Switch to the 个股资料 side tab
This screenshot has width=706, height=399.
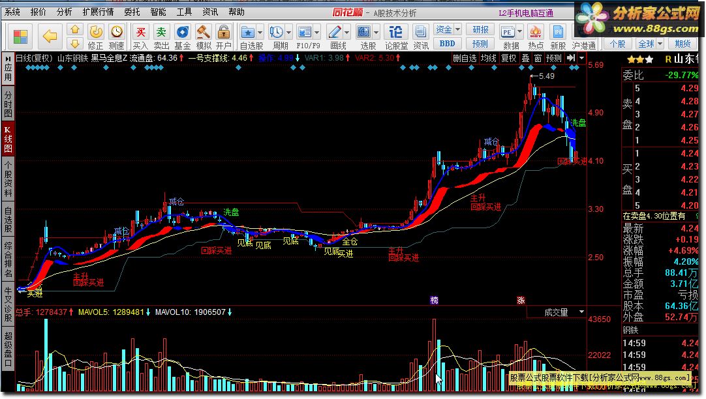tap(8, 179)
